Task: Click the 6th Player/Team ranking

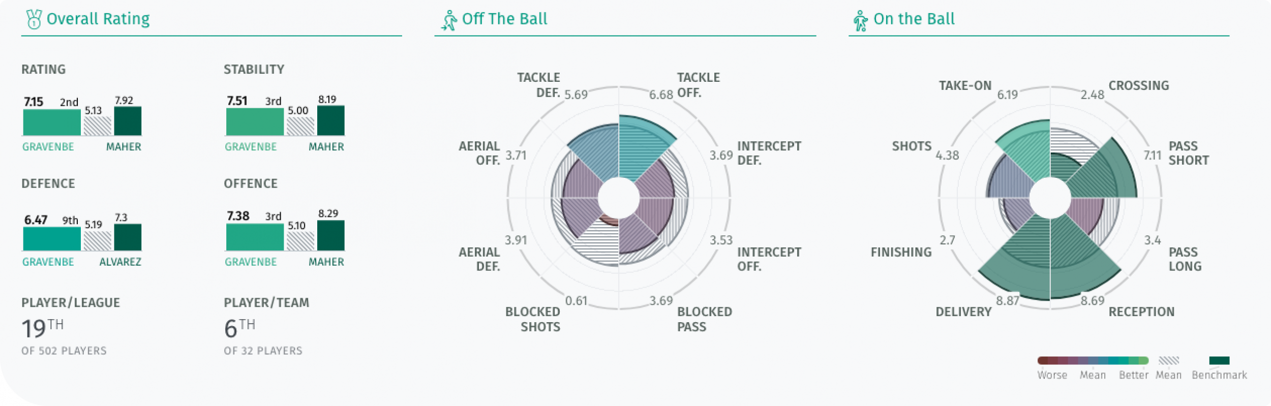Action: click(239, 328)
